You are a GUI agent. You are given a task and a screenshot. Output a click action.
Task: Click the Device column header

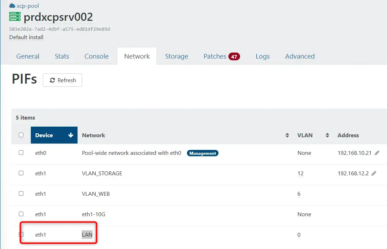coord(54,135)
